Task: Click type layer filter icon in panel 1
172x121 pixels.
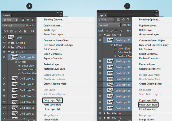Action: (33, 20)
